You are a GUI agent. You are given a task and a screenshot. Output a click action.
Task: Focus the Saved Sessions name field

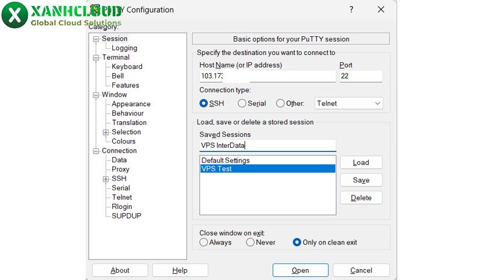pos(267,145)
